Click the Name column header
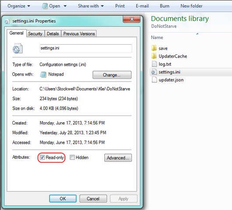 coord(157,38)
